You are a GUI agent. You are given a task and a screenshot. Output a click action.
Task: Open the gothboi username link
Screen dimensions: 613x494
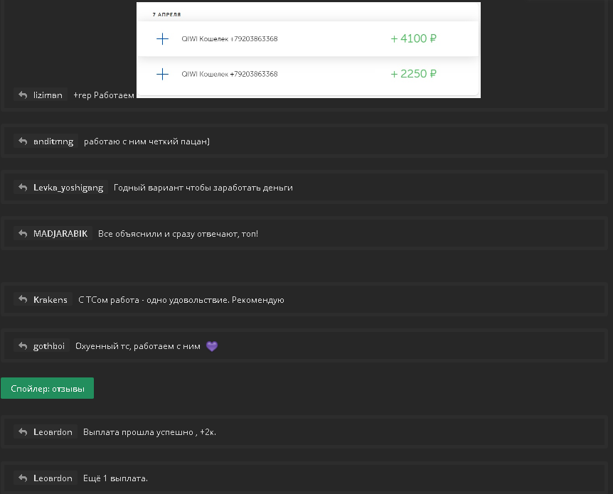(x=49, y=346)
